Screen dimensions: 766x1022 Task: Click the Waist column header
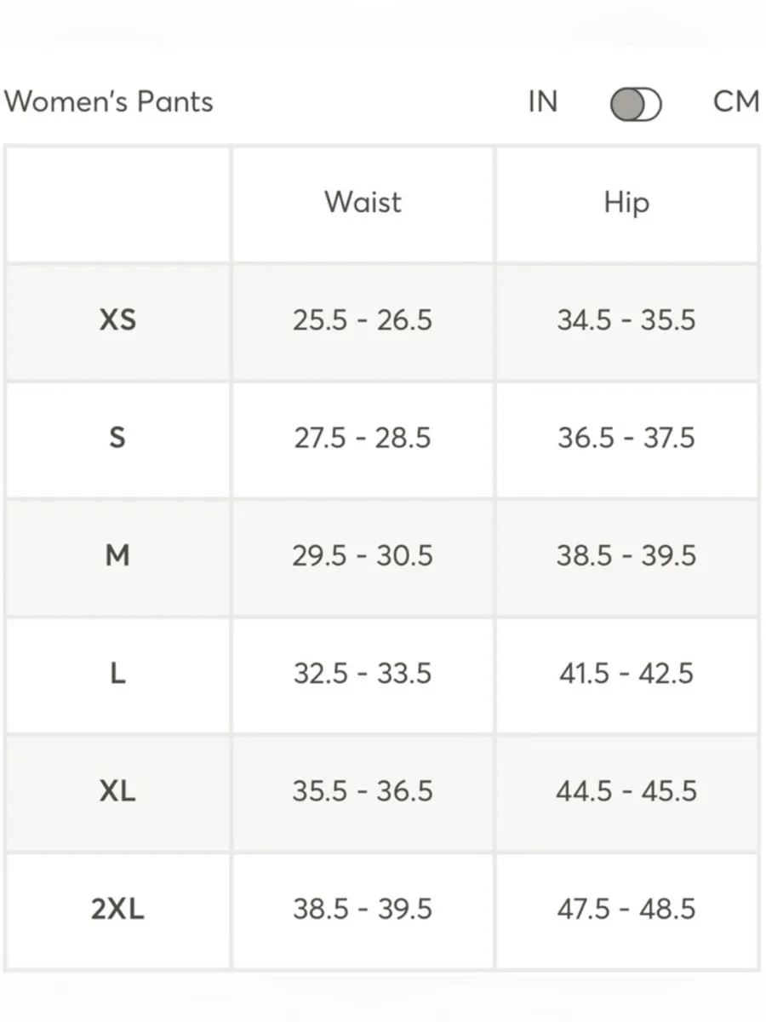coord(363,203)
